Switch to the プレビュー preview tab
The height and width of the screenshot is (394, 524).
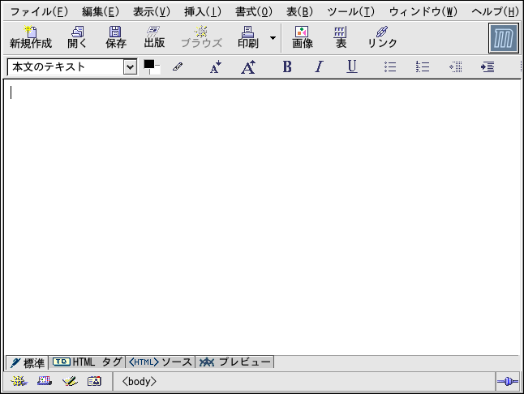pyautogui.click(x=235, y=362)
